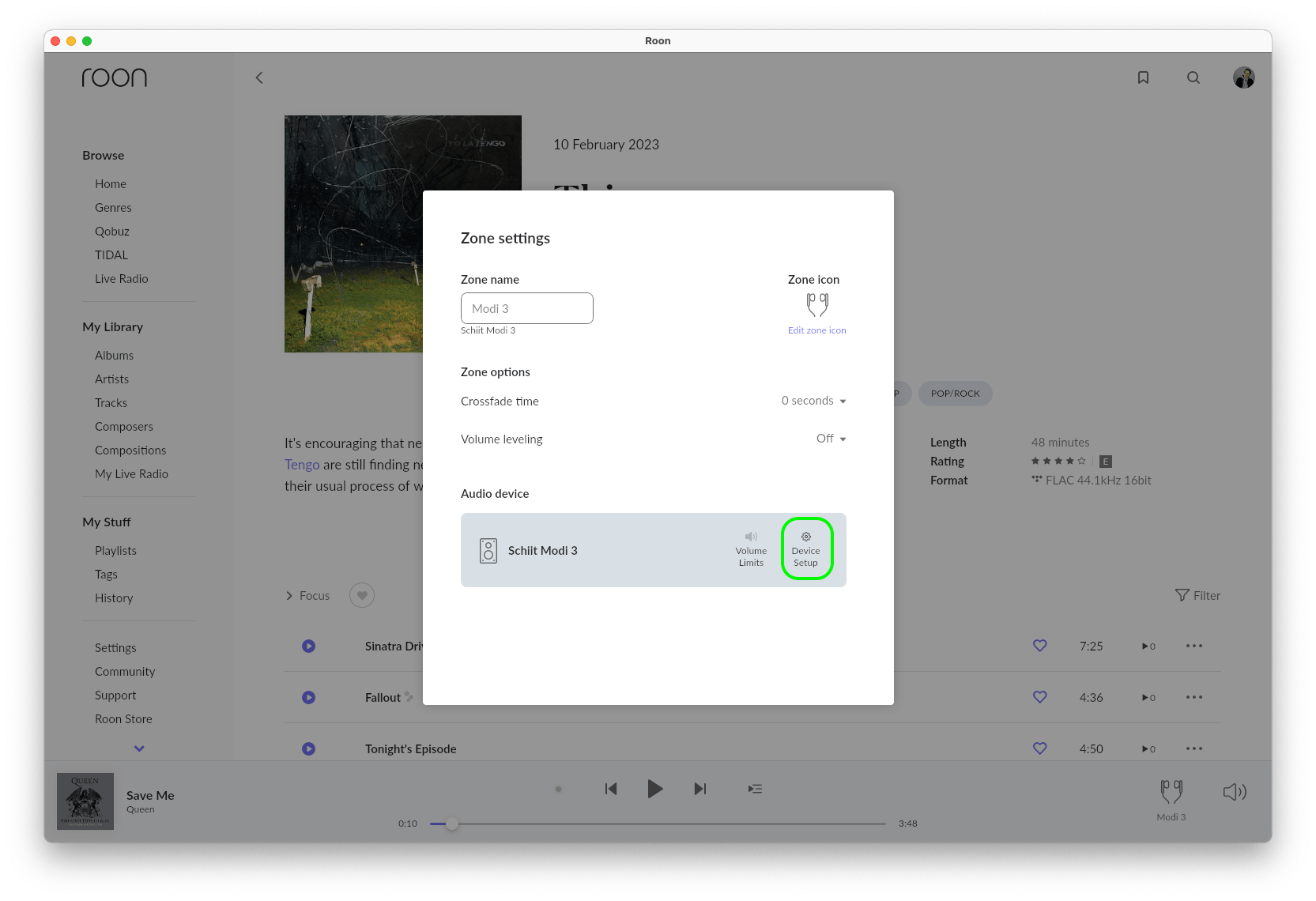Expand the sidebar with down chevron
The width and height of the screenshot is (1316, 901).
pyautogui.click(x=139, y=748)
